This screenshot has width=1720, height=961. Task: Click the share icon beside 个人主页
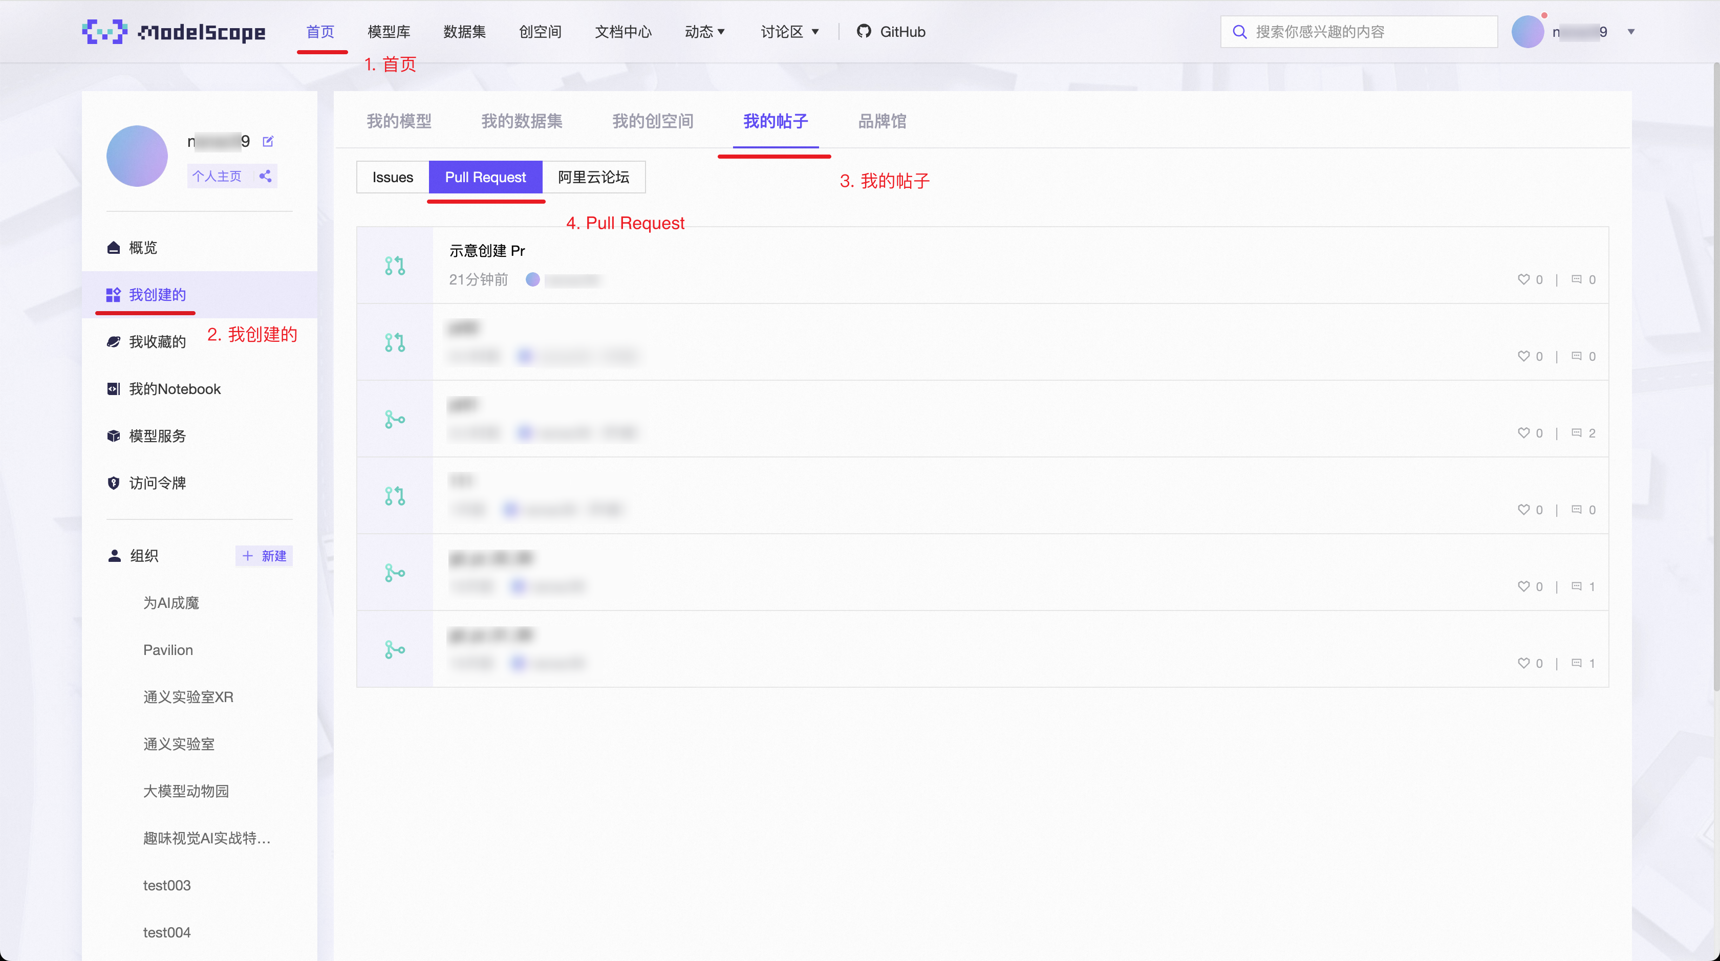tap(265, 176)
